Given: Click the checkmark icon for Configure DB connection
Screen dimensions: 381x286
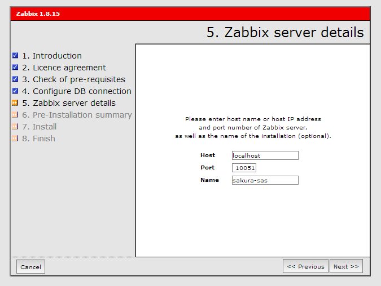Looking at the screenshot, I should pos(15,91).
